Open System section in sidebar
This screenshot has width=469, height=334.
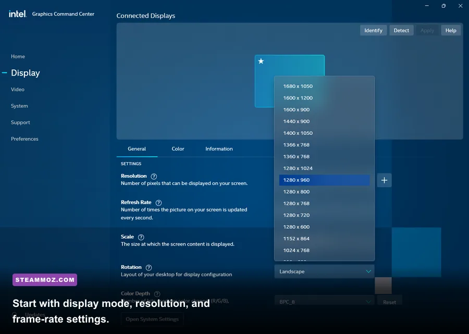point(19,106)
